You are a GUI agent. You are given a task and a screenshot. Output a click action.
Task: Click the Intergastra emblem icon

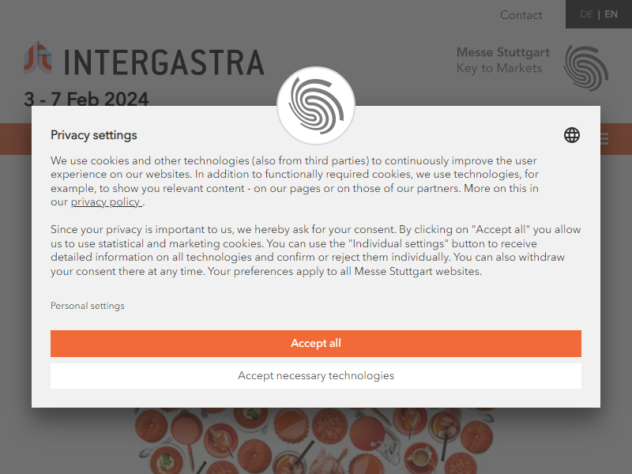click(x=38, y=58)
